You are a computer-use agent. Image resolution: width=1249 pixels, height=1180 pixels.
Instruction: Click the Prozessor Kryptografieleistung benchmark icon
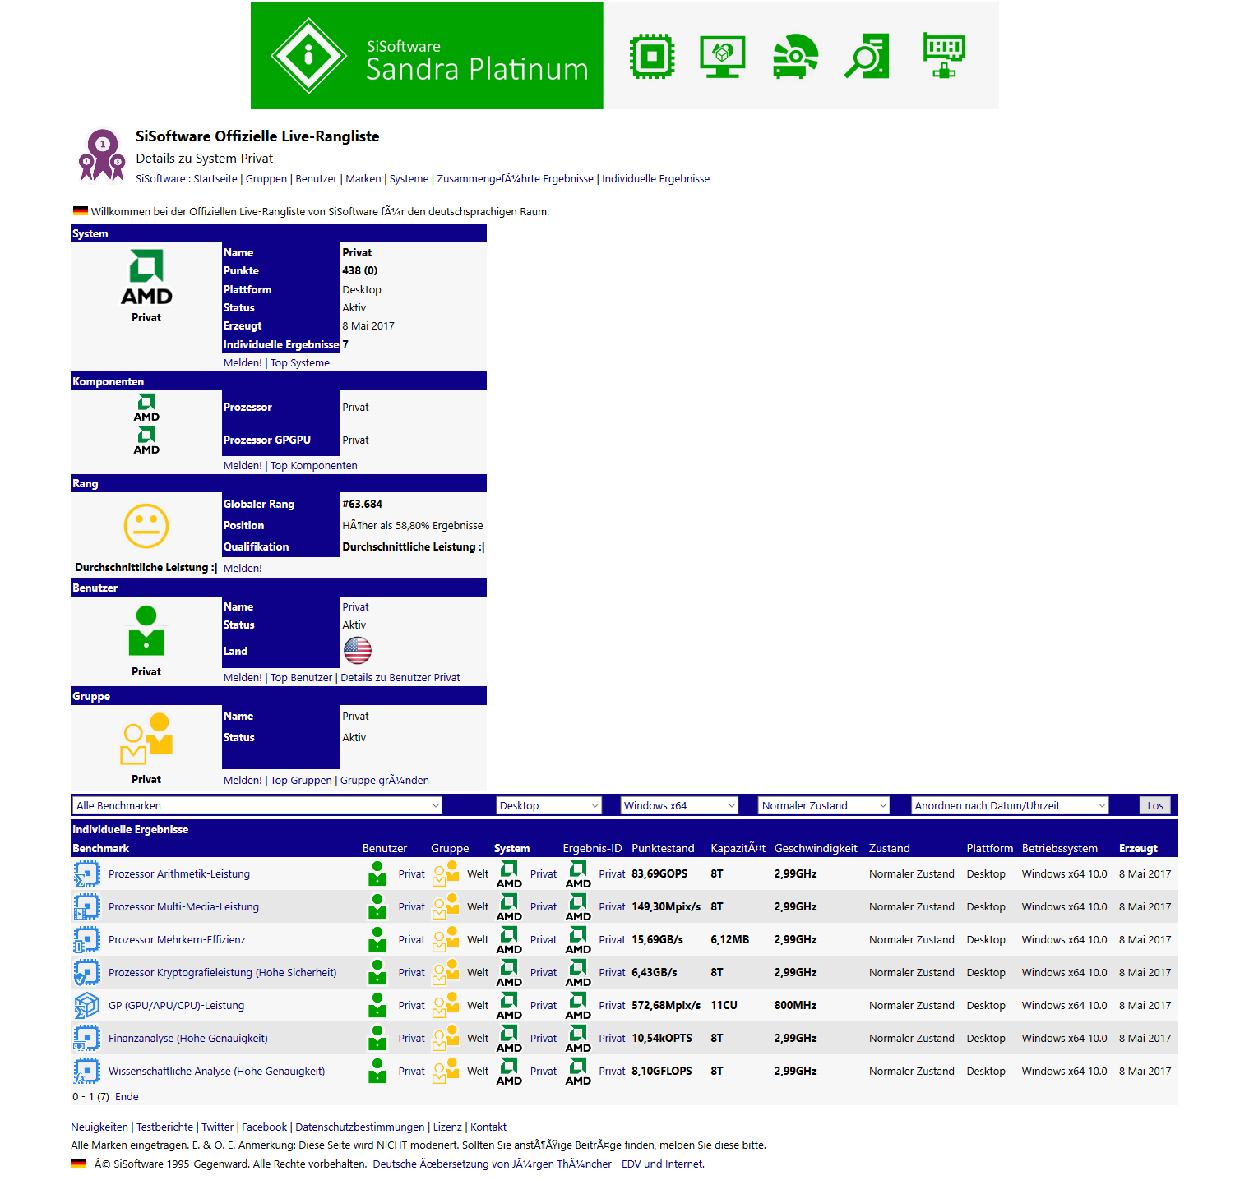click(x=86, y=972)
